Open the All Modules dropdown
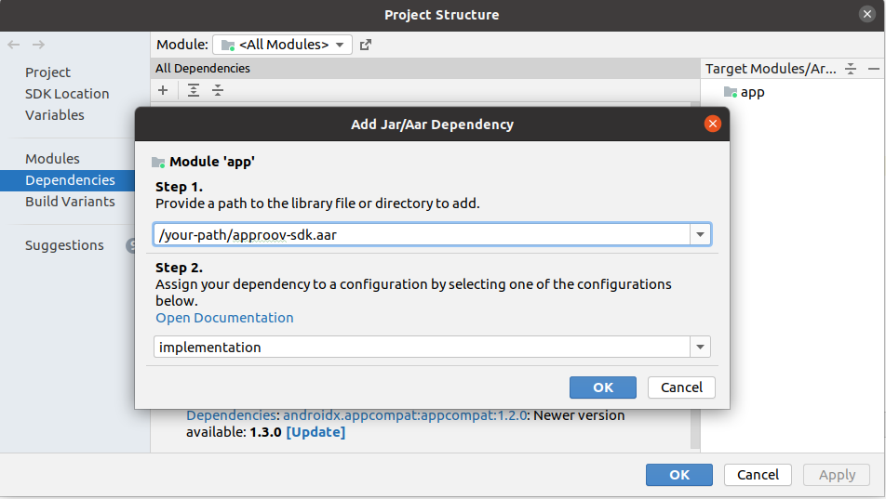Viewport: 886px width, 499px height. point(282,45)
